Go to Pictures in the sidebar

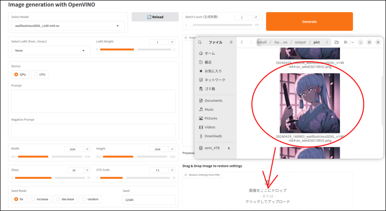tap(211, 118)
